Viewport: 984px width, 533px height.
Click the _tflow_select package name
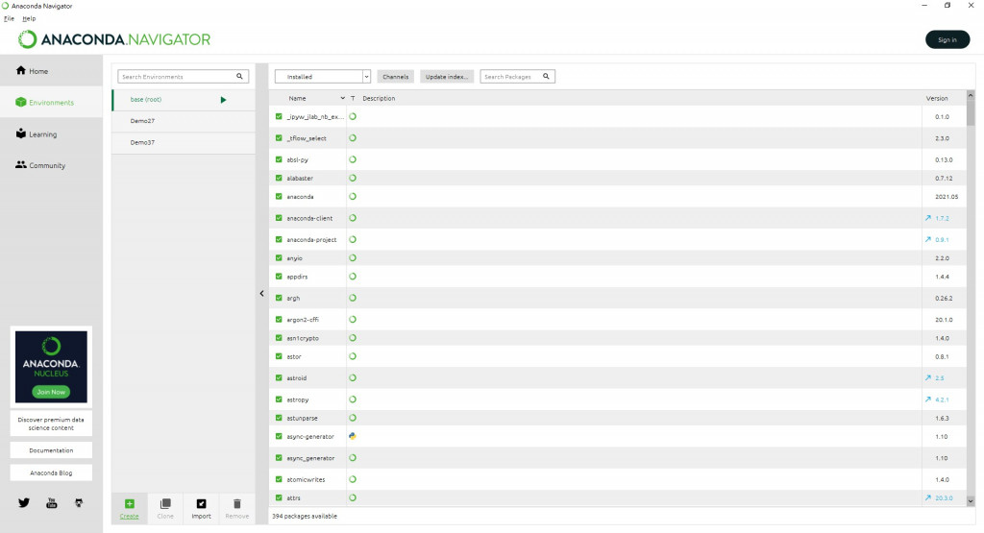[307, 138]
